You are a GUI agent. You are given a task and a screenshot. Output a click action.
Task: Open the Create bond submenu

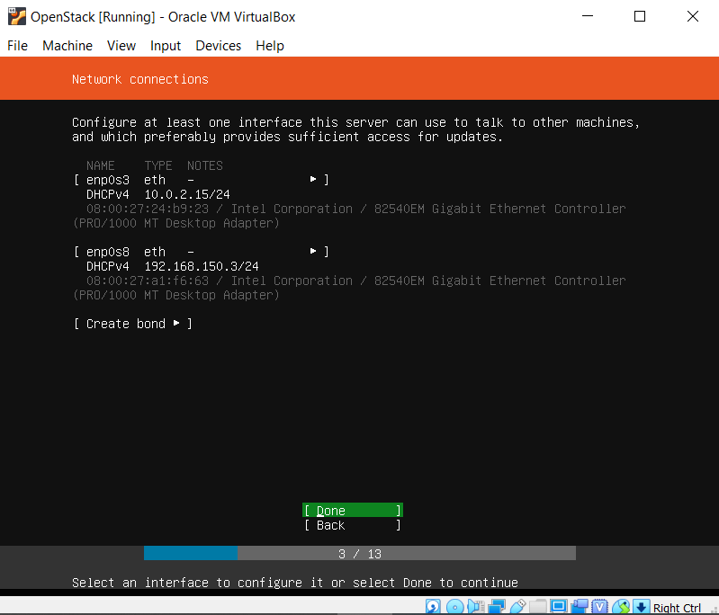pos(132,324)
